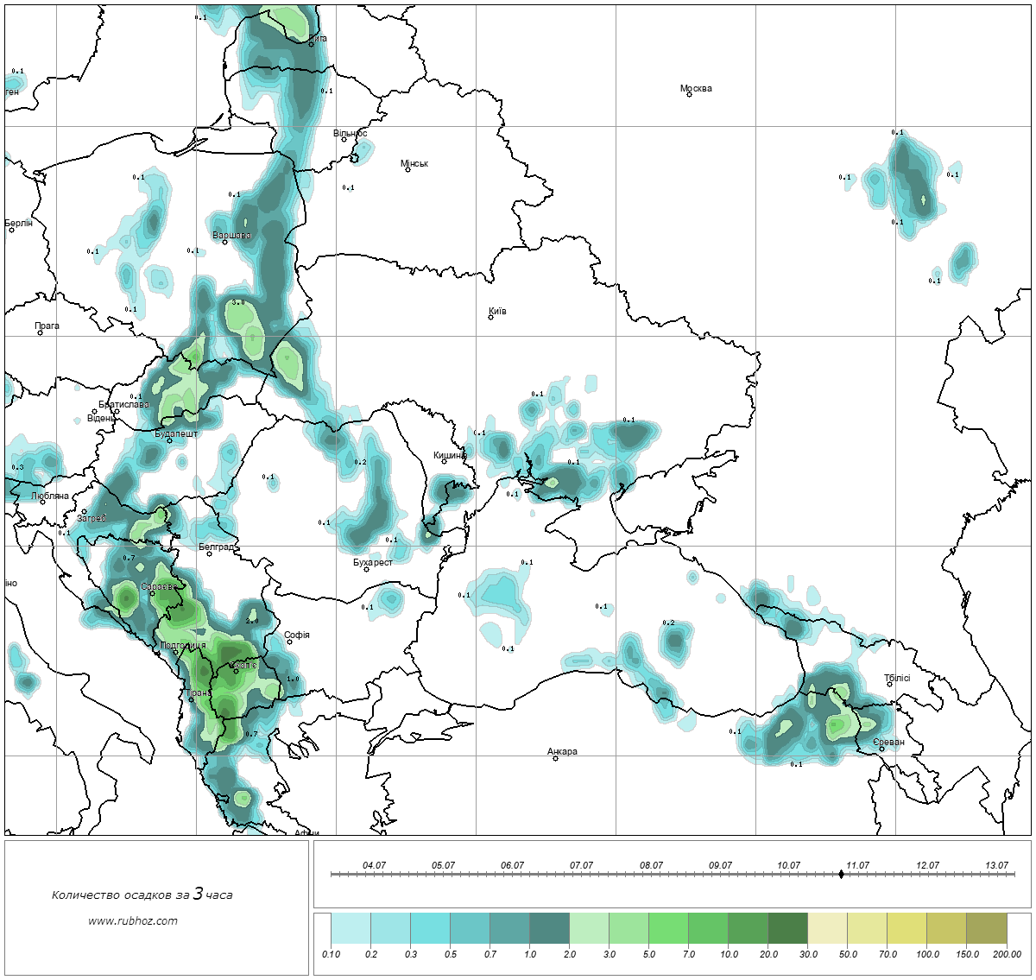Image resolution: width=1036 pixels, height=980 pixels.
Task: Click the Мінськ city marker
Action: pyautogui.click(x=407, y=169)
